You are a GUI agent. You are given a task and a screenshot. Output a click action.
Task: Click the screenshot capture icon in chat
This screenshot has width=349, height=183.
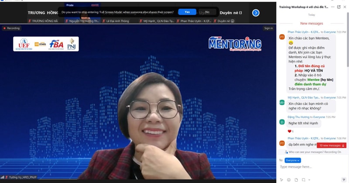(x=304, y=180)
